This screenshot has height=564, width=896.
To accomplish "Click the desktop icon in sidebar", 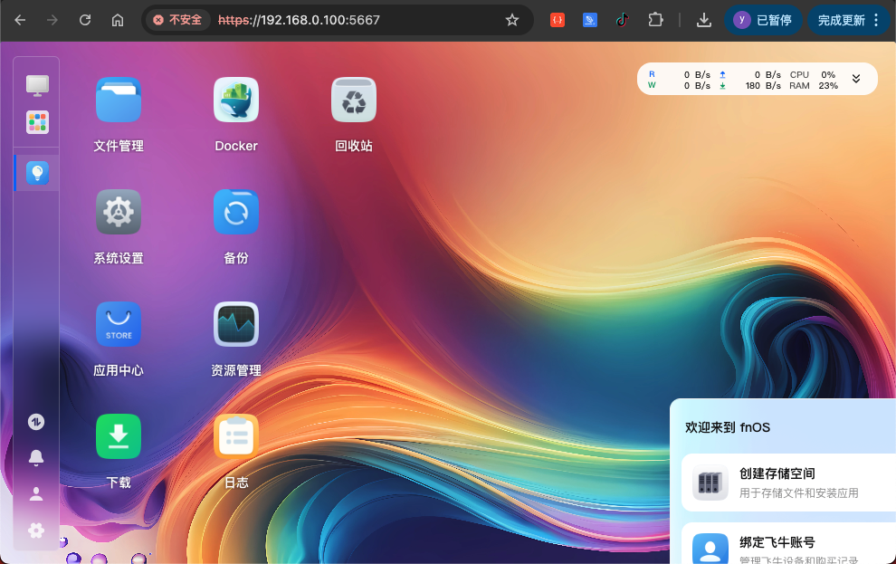I will 37,85.
